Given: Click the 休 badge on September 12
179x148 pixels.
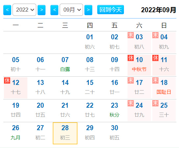Looking at the screenshot, I should pyautogui.click(x=7, y=80).
